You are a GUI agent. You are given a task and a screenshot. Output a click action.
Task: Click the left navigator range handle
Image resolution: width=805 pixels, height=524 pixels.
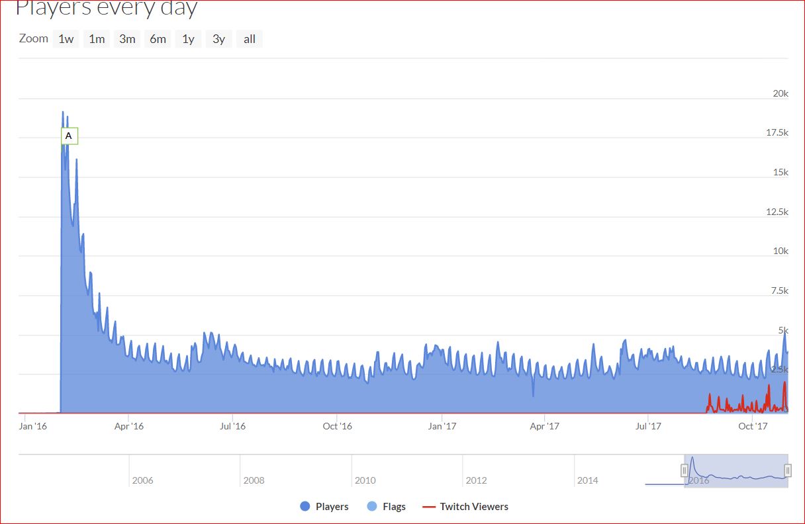tap(685, 470)
